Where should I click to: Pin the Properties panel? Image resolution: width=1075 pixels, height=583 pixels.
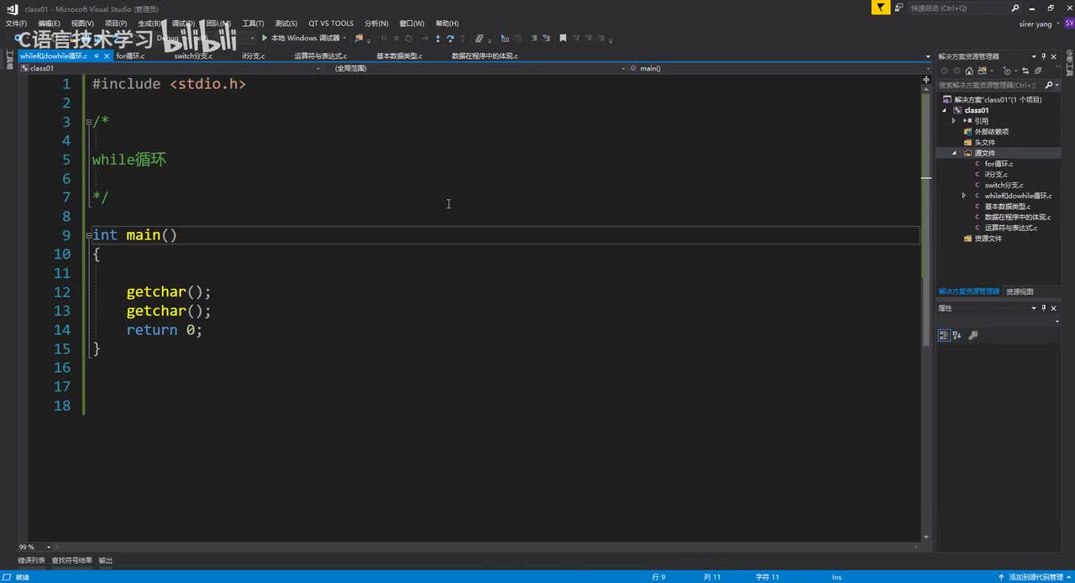pyautogui.click(x=1044, y=308)
